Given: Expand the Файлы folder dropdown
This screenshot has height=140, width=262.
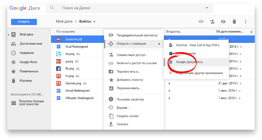Looking at the screenshot, I should click(x=94, y=22).
